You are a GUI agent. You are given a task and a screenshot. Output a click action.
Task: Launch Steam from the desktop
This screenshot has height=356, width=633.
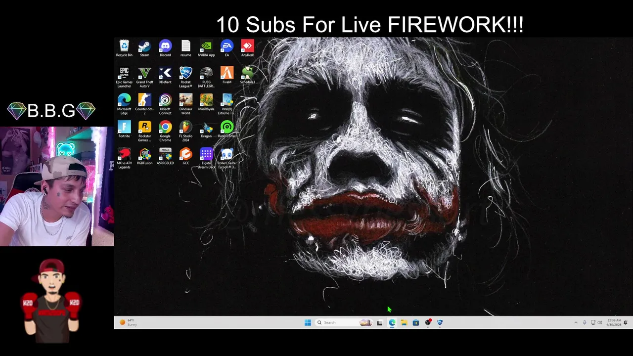144,48
